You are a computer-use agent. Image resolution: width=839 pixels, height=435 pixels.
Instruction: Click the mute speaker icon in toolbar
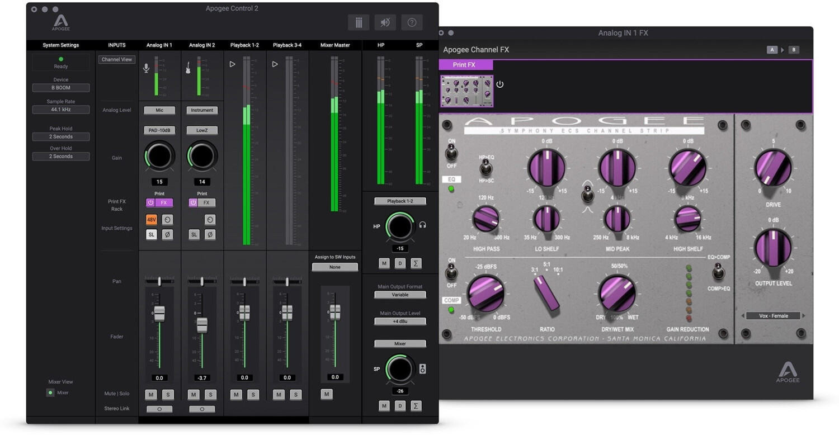(x=385, y=22)
